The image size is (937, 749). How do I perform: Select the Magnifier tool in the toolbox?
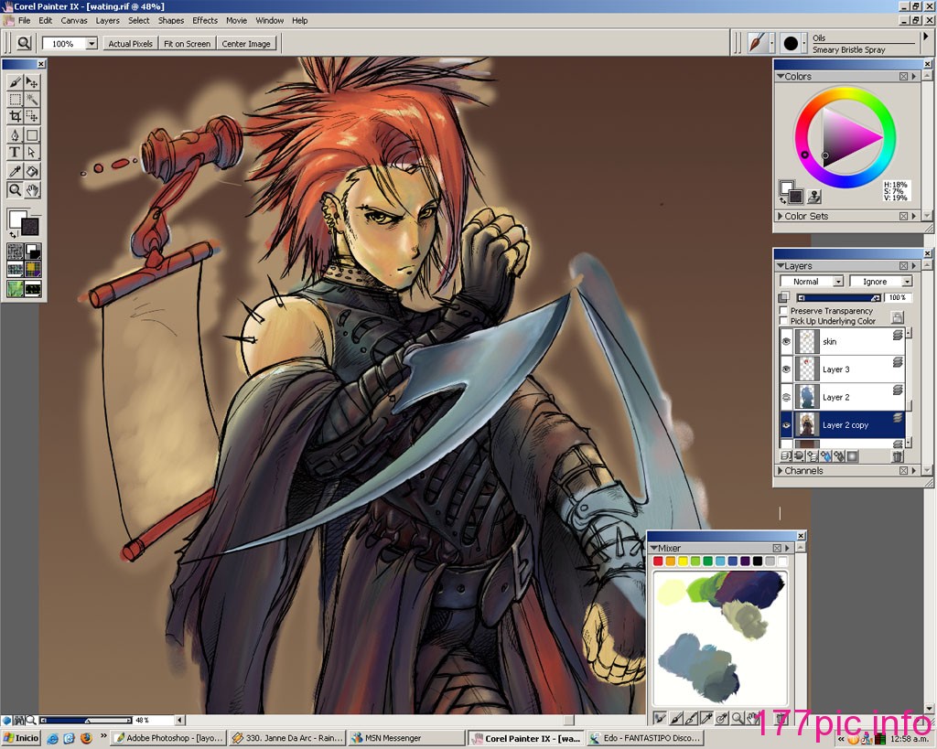point(15,190)
